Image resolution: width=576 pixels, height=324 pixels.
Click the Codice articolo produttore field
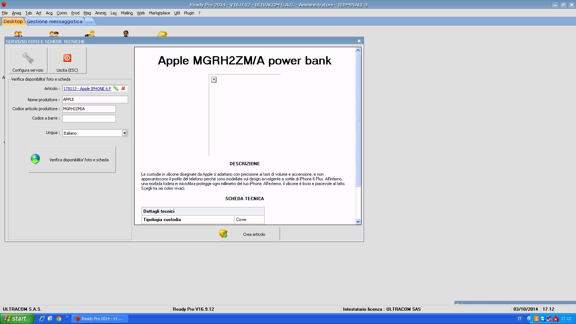pyautogui.click(x=89, y=109)
